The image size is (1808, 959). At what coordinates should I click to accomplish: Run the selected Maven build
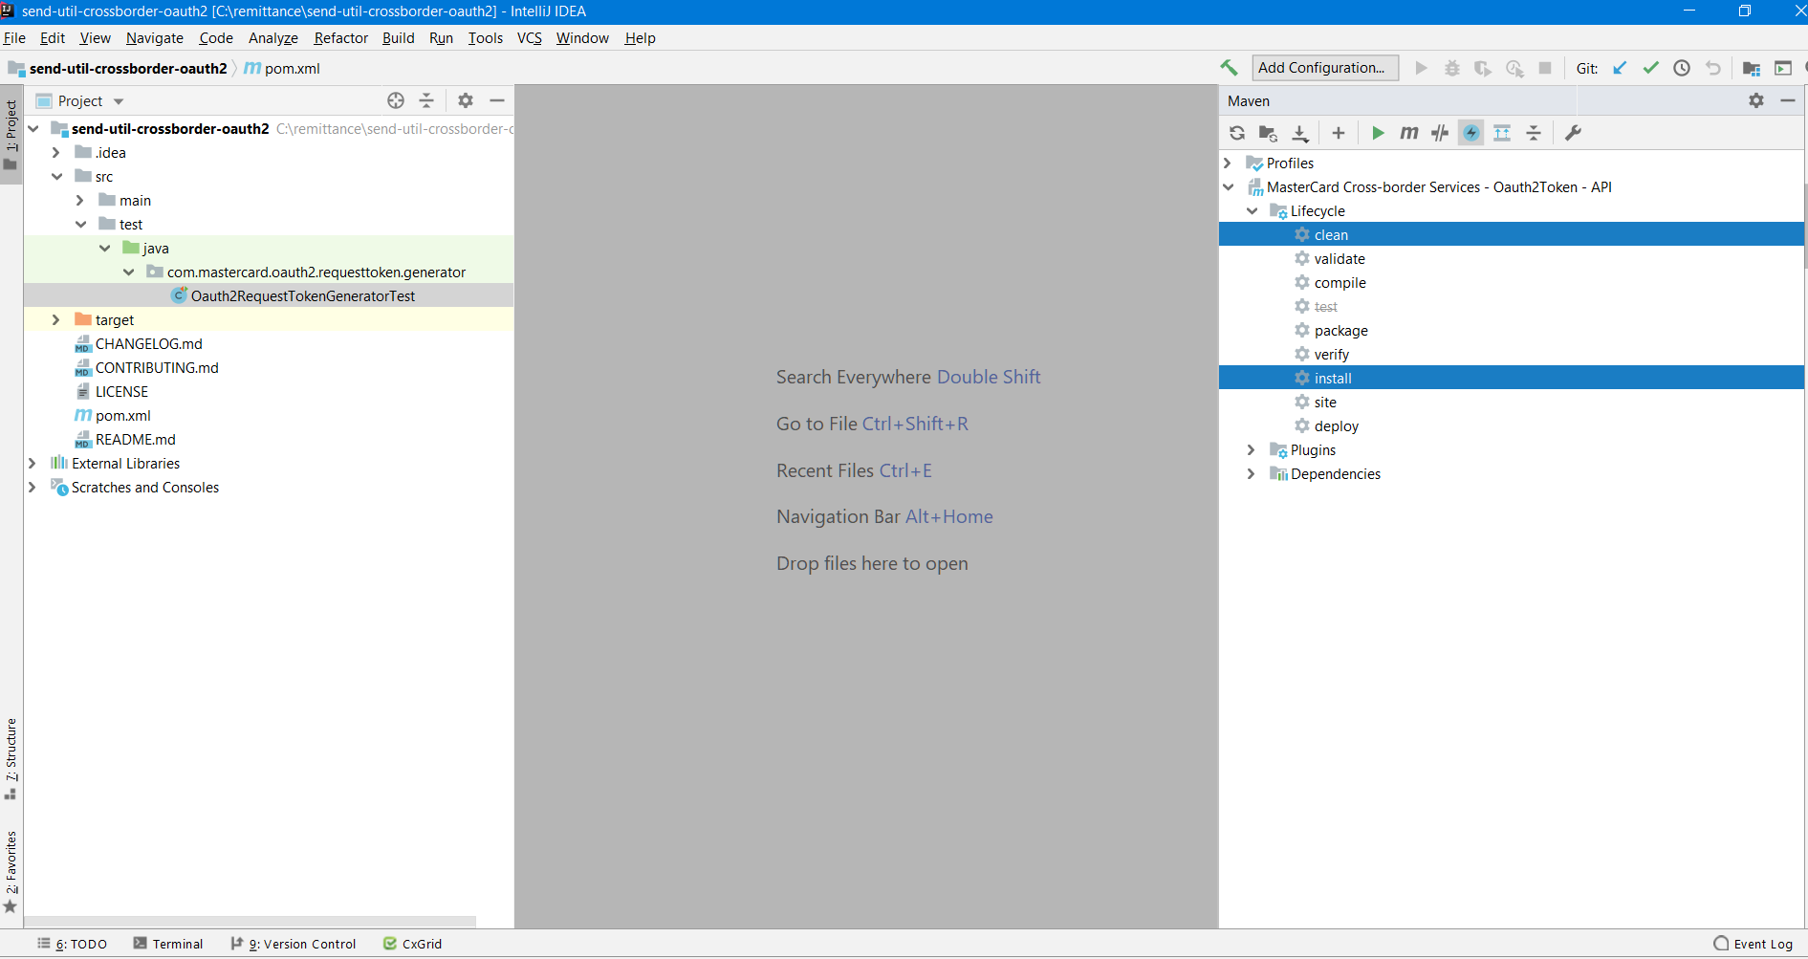[x=1378, y=133]
